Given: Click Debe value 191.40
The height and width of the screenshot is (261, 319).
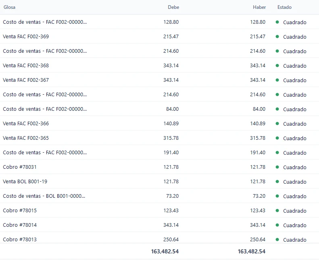Looking at the screenshot, I should pyautogui.click(x=171, y=153).
